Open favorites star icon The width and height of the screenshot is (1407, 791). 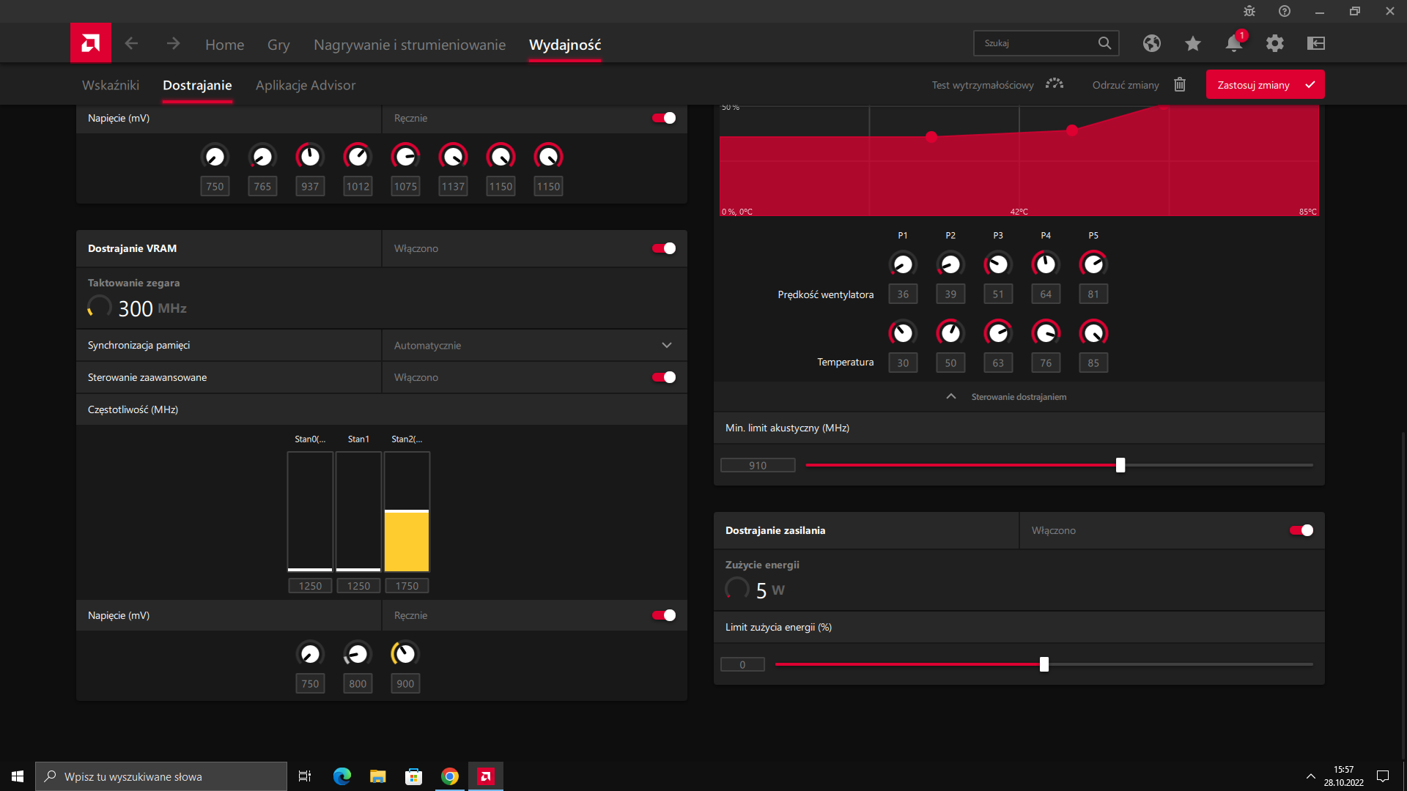point(1192,44)
